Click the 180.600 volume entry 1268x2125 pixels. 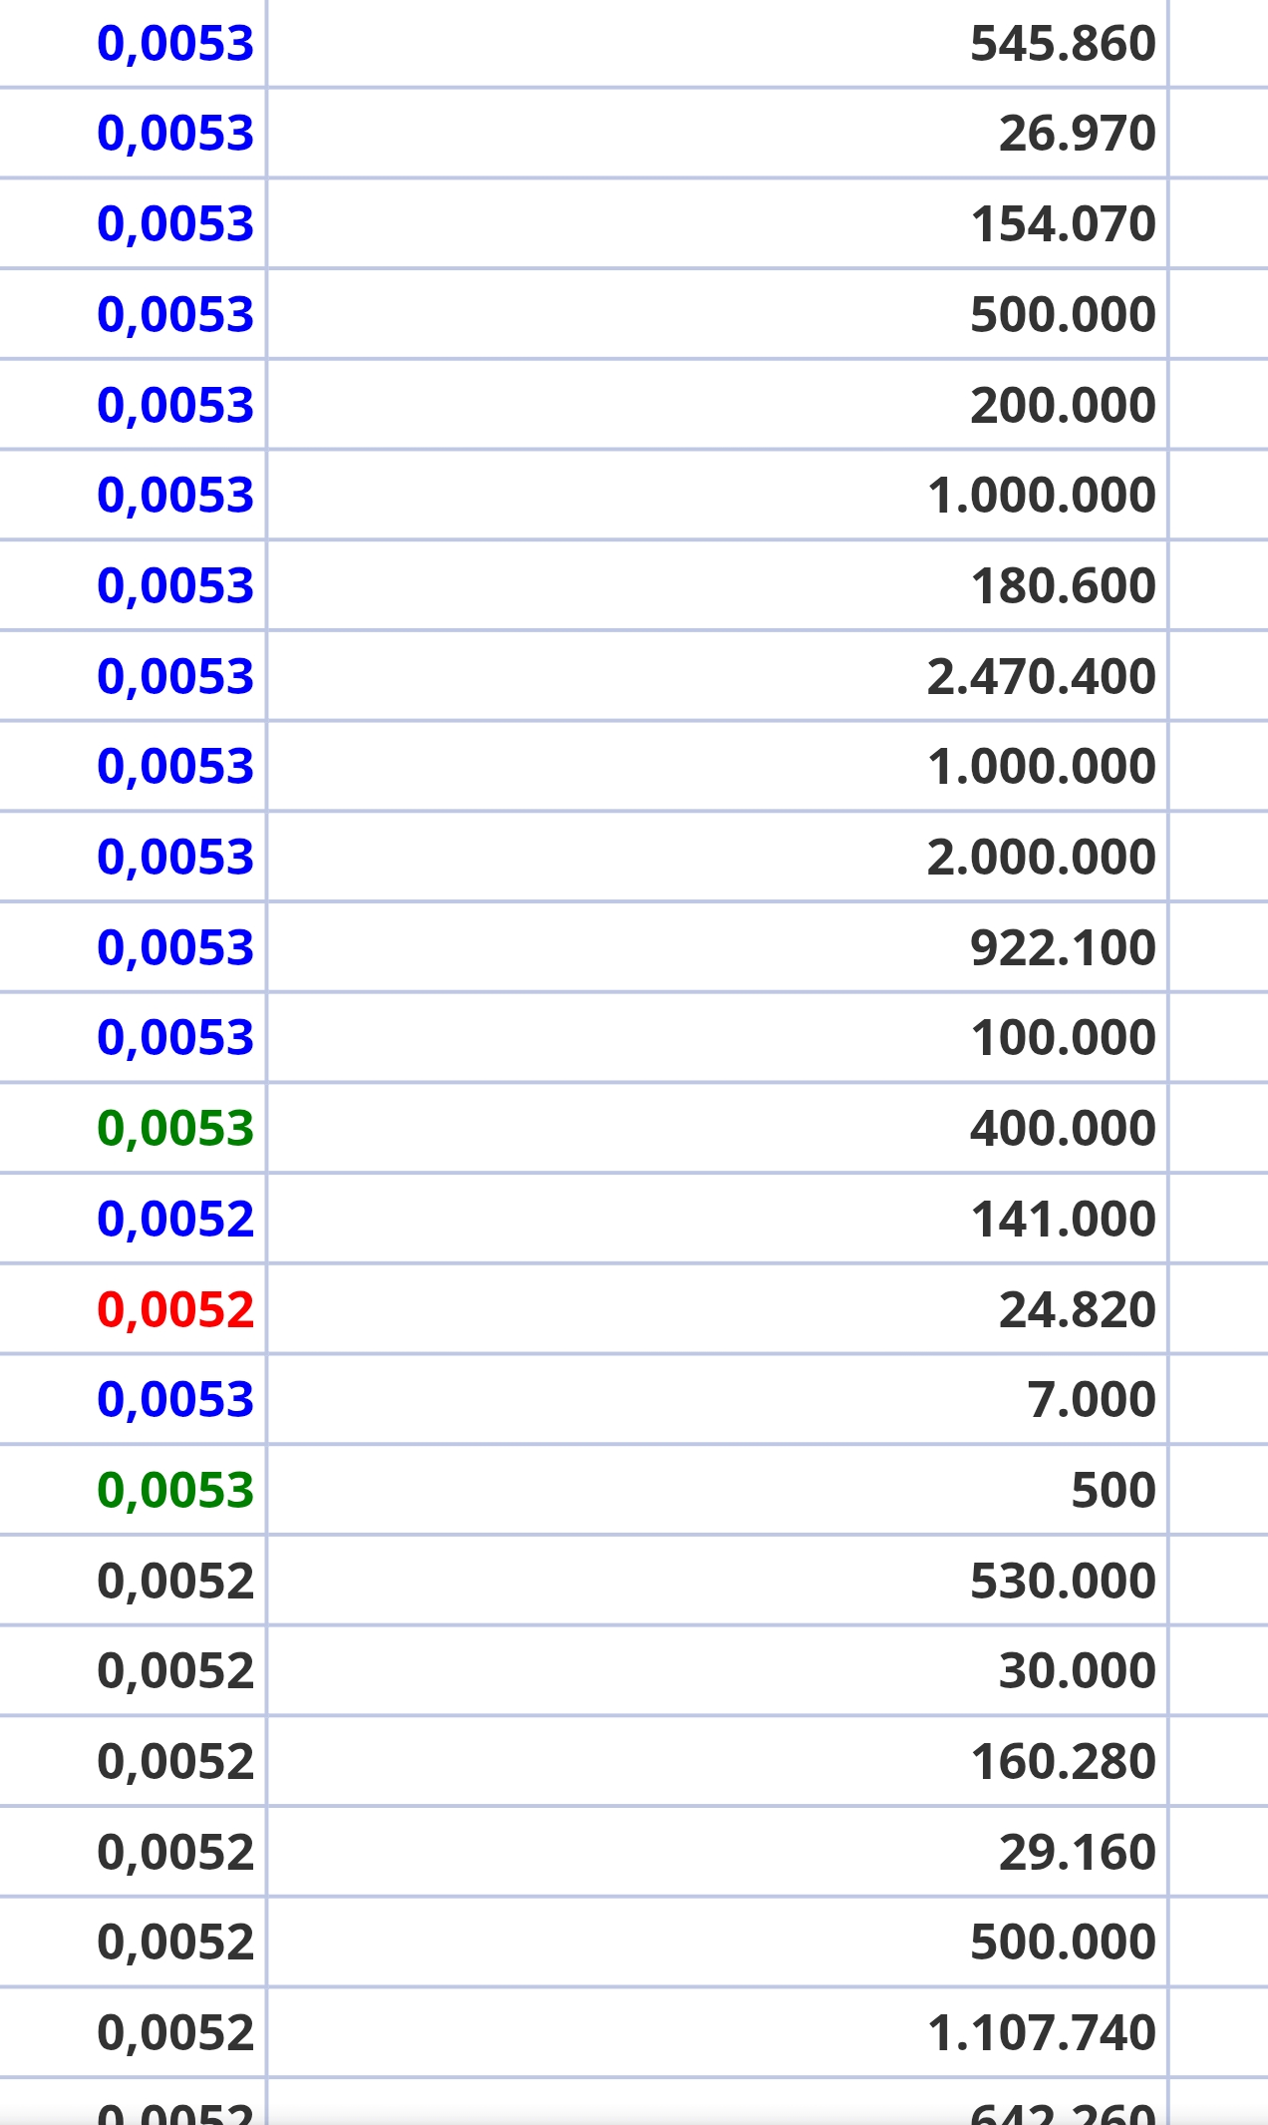(1062, 586)
